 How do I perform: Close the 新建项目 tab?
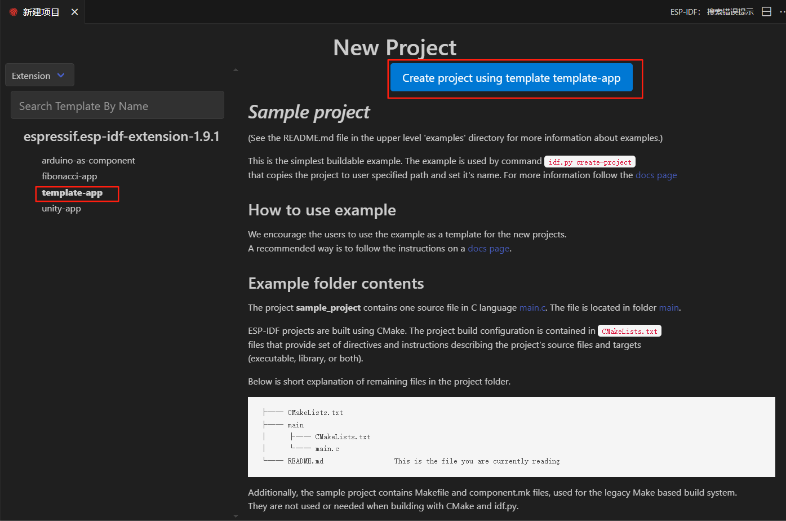pyautogui.click(x=74, y=12)
